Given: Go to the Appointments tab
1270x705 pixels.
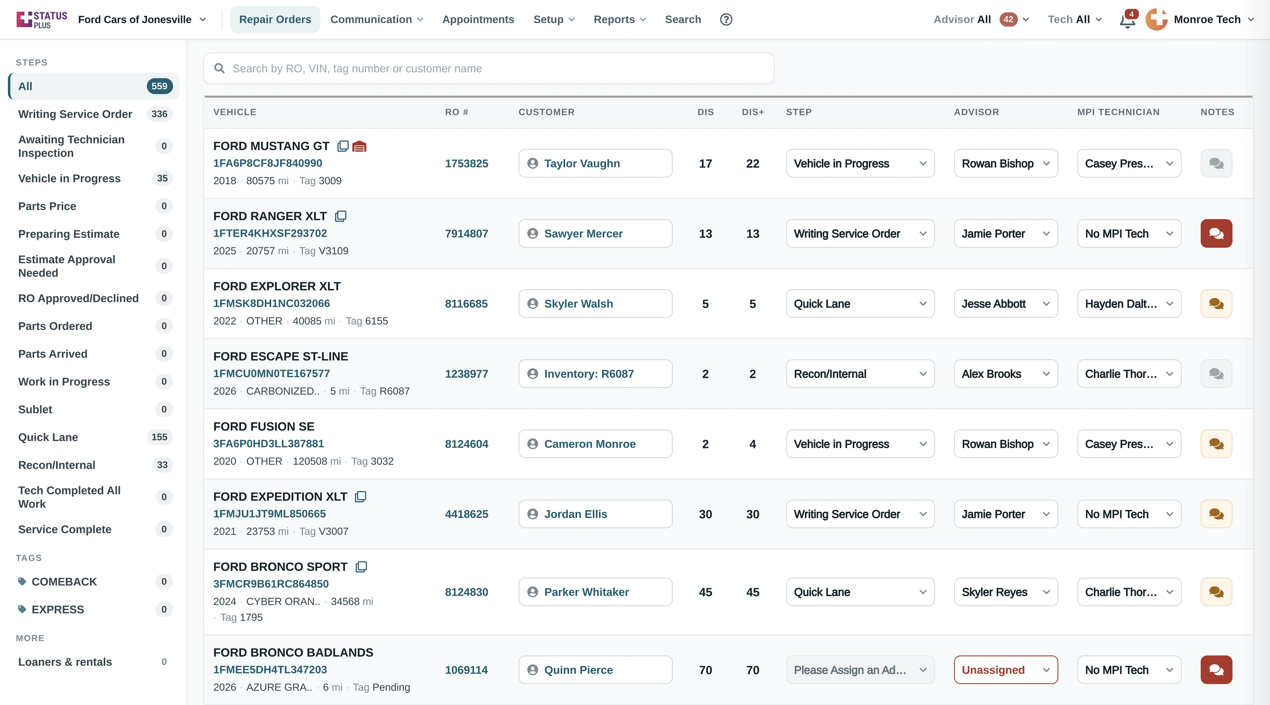Looking at the screenshot, I should click(x=478, y=19).
